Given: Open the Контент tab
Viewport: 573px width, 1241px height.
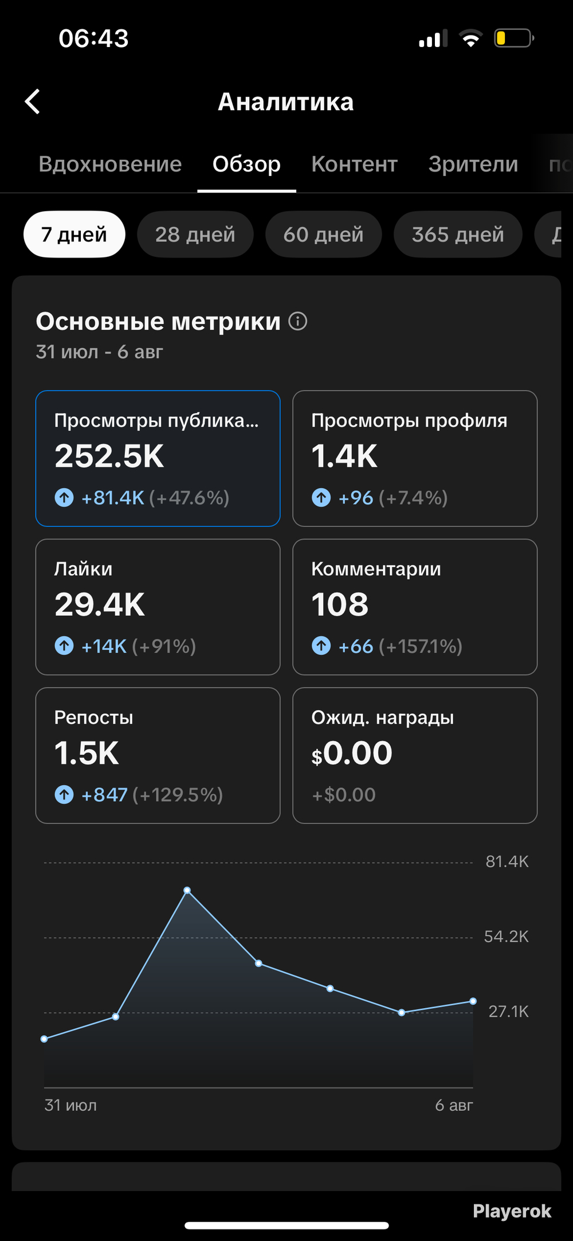Looking at the screenshot, I should (355, 164).
